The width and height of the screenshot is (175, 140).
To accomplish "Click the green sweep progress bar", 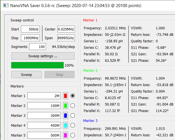I will (37, 65).
